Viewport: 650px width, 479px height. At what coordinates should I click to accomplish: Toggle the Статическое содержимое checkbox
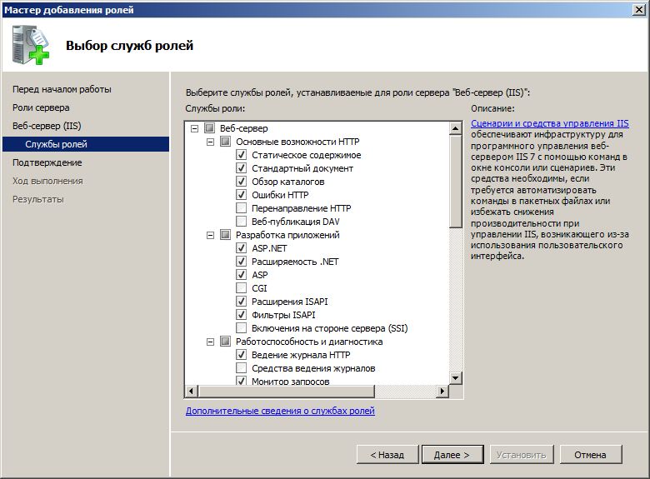[x=241, y=155]
